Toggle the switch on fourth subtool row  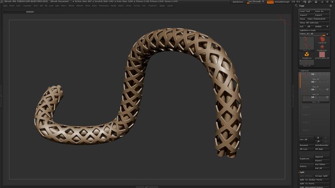[313, 97]
